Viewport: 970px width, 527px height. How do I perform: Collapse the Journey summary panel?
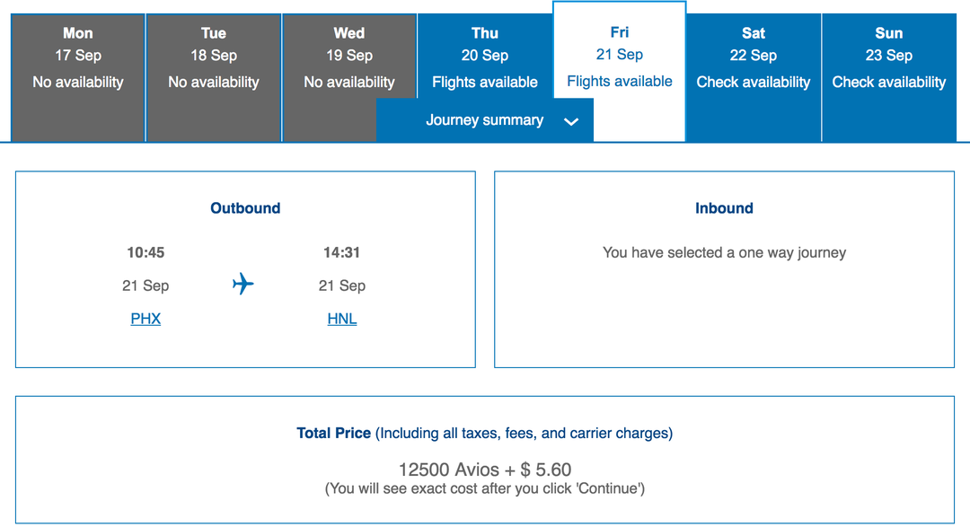click(485, 119)
